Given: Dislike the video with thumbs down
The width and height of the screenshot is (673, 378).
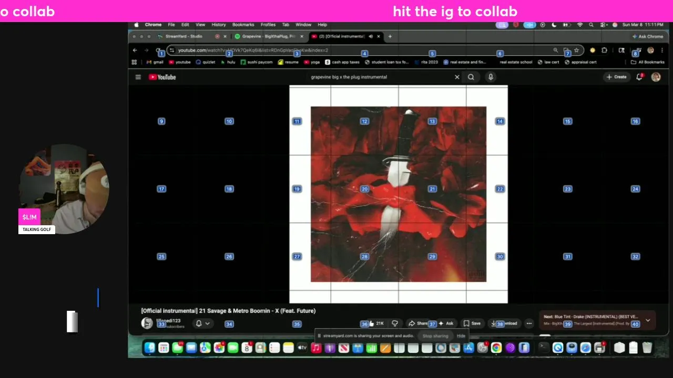Looking at the screenshot, I should 395,323.
